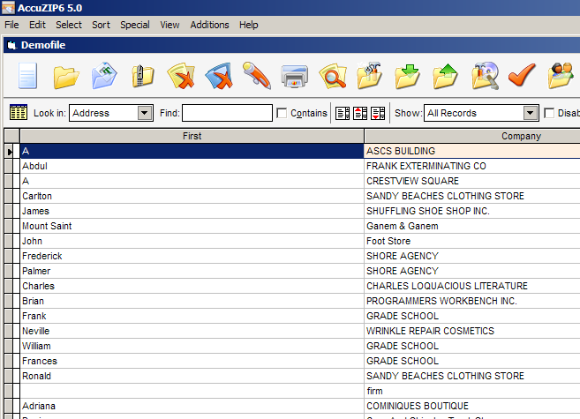Viewport: 580px width, 419px height.
Task: Select the Mount Saint cell
Action: point(192,226)
